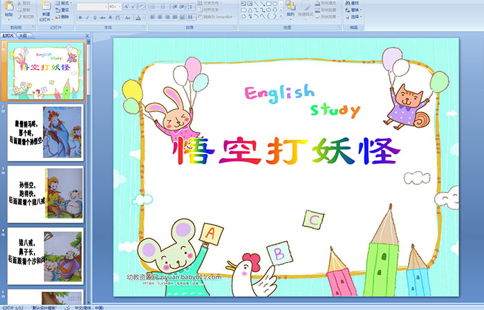
Task: Click the Increase Indent icon
Action: coord(182,7)
